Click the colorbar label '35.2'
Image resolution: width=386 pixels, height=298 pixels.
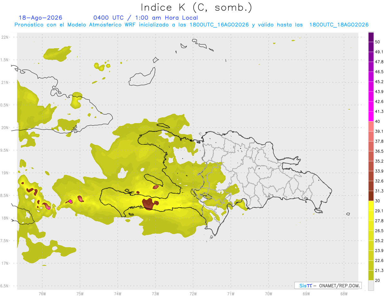[379, 161]
